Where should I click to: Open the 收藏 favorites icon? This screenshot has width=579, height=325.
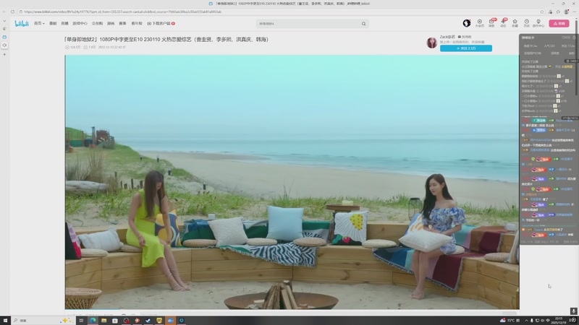coord(515,23)
